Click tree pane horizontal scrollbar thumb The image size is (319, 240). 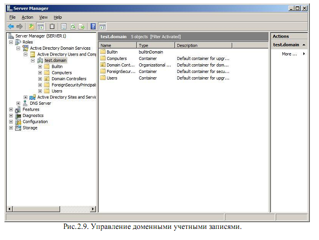coord(36,209)
